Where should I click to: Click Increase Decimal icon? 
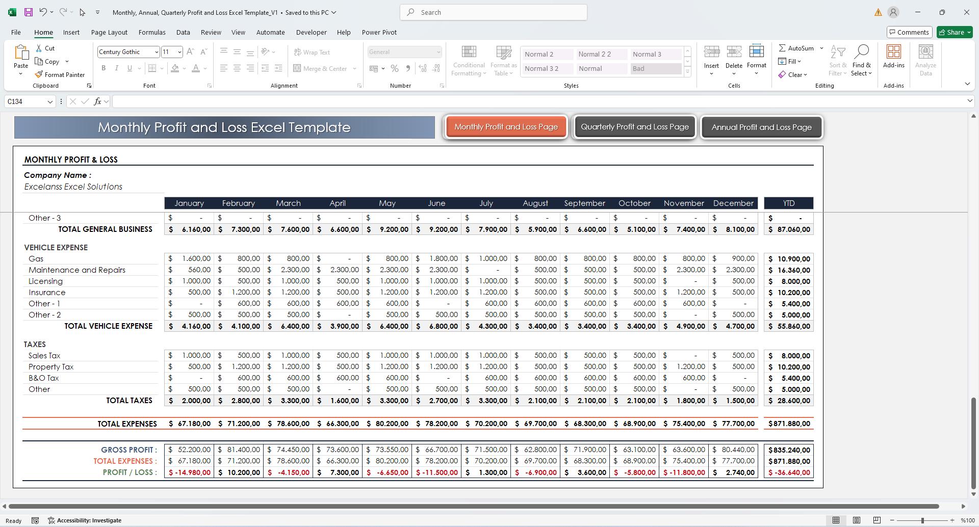pyautogui.click(x=423, y=68)
